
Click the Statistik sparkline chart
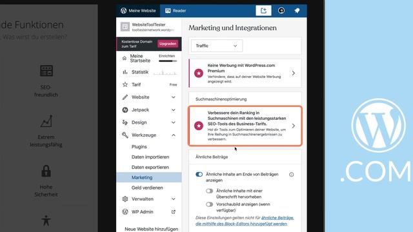click(165, 72)
